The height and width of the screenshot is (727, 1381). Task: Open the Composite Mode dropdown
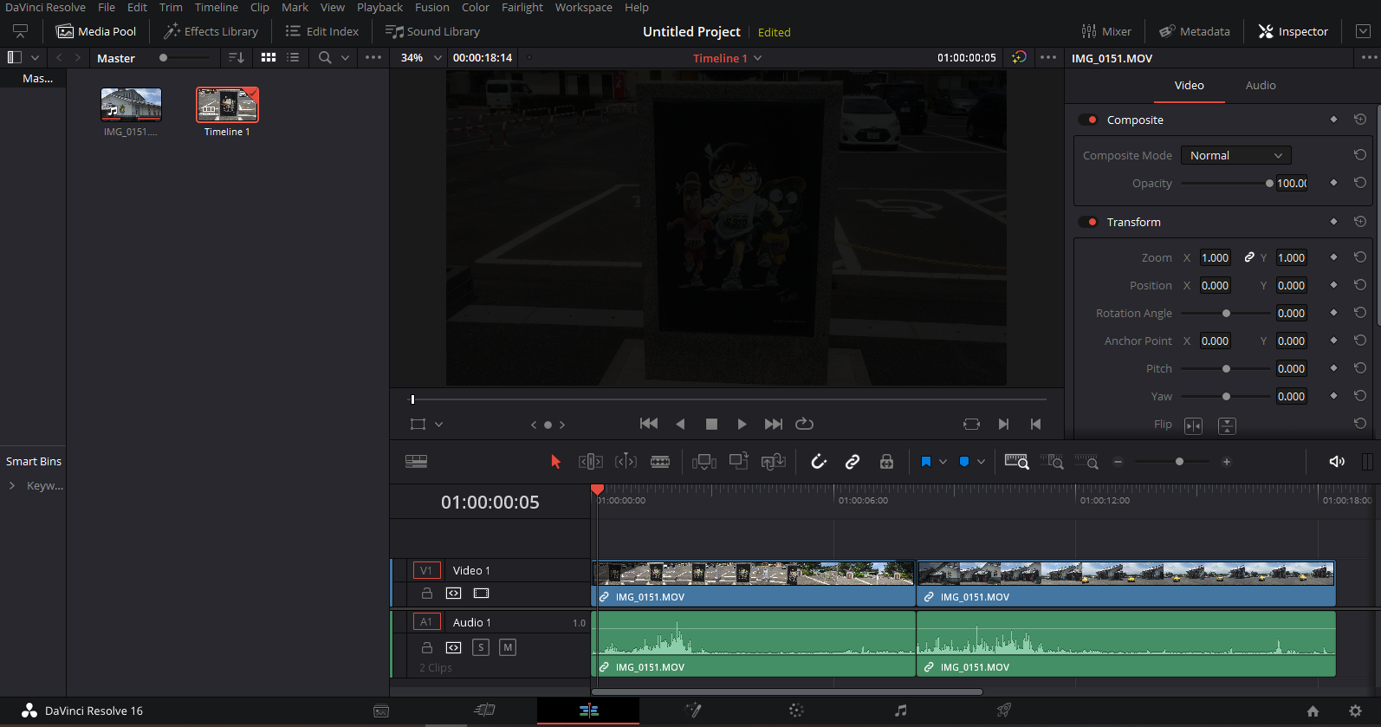[x=1235, y=155]
